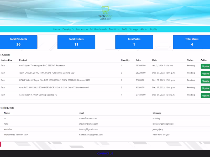210x157 pixels.
Task: Open the Monitors category
Action: click(114, 29)
